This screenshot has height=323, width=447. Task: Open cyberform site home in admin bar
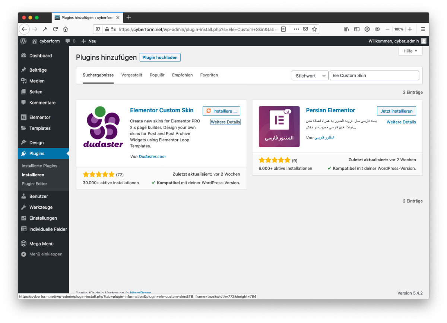click(x=46, y=41)
